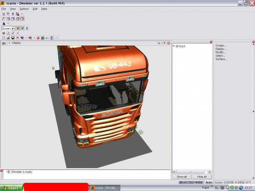This screenshot has height=191, width=255.
Task: Click red X delete icon in file toolbar
Action: pos(17,38)
